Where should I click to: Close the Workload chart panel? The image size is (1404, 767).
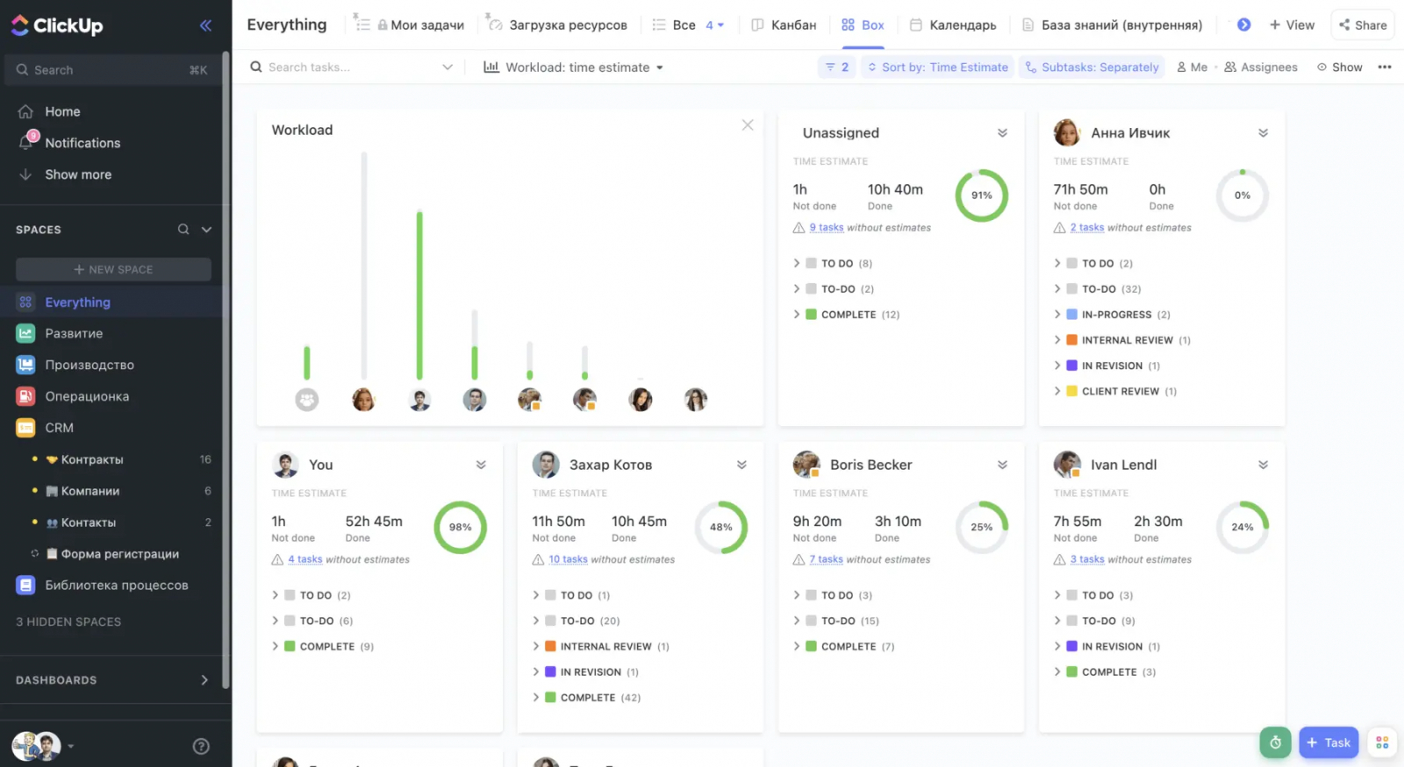click(748, 125)
